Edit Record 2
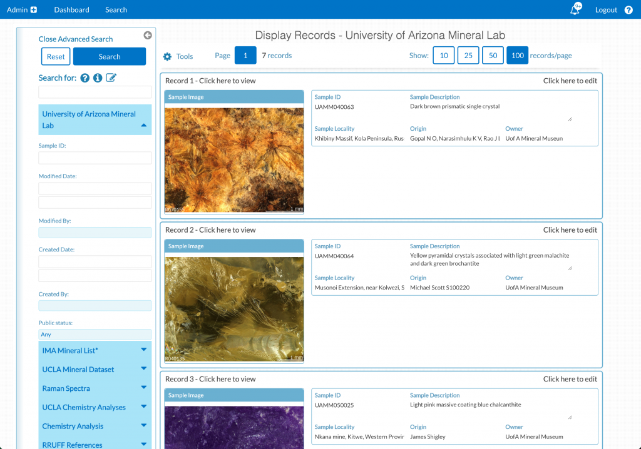The height and width of the screenshot is (449, 641). (x=570, y=230)
